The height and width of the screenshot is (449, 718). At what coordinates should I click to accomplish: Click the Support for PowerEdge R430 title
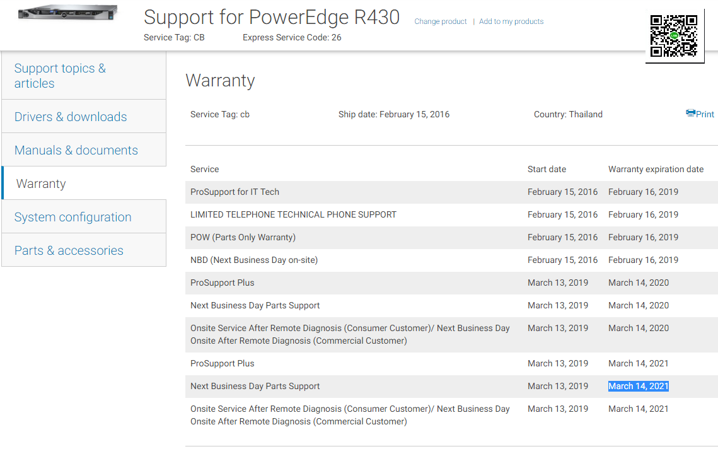(x=272, y=18)
